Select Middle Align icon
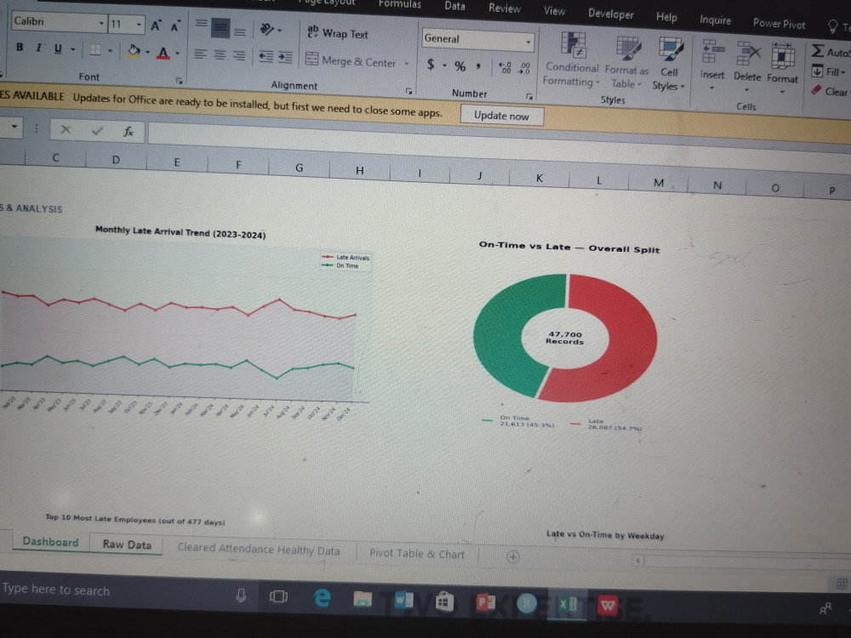 tap(220, 28)
